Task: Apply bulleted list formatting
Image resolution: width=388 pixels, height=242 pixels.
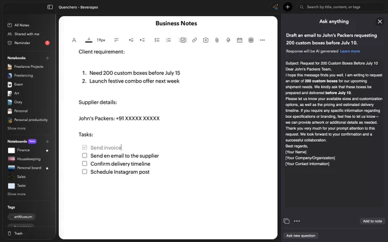Action: point(157,40)
